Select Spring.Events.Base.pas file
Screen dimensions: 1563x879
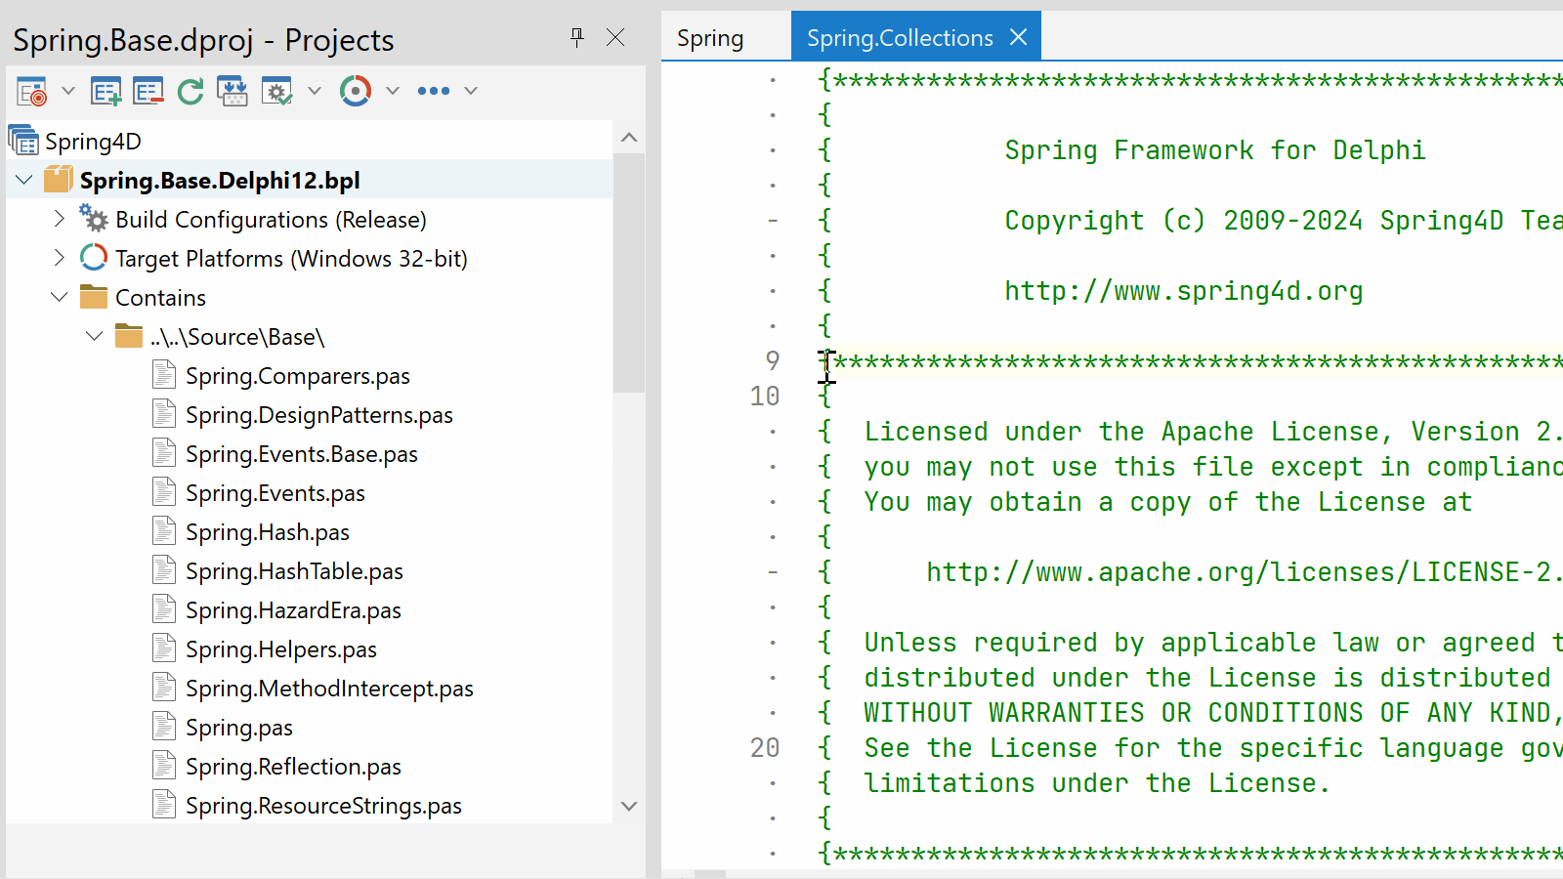[x=302, y=454]
